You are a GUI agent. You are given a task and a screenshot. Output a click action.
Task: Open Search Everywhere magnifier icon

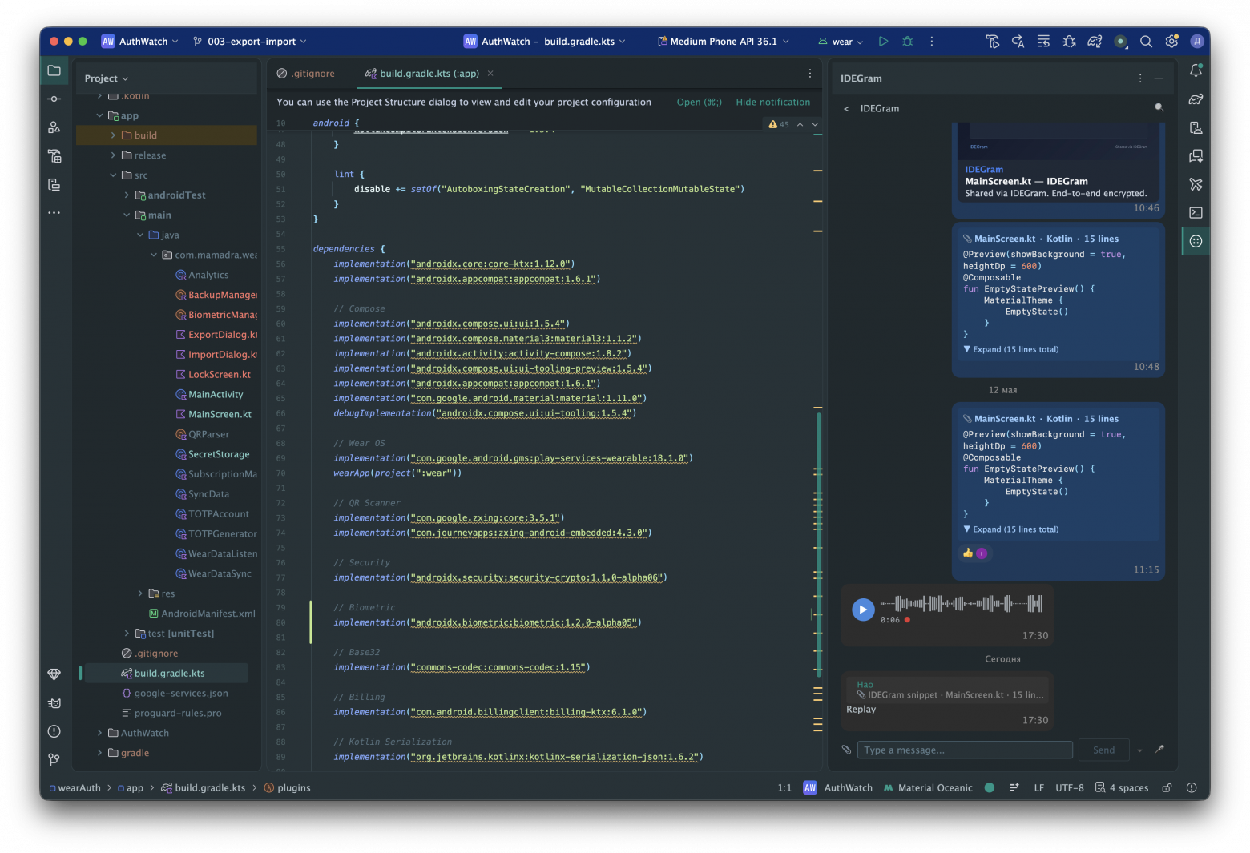tap(1146, 42)
